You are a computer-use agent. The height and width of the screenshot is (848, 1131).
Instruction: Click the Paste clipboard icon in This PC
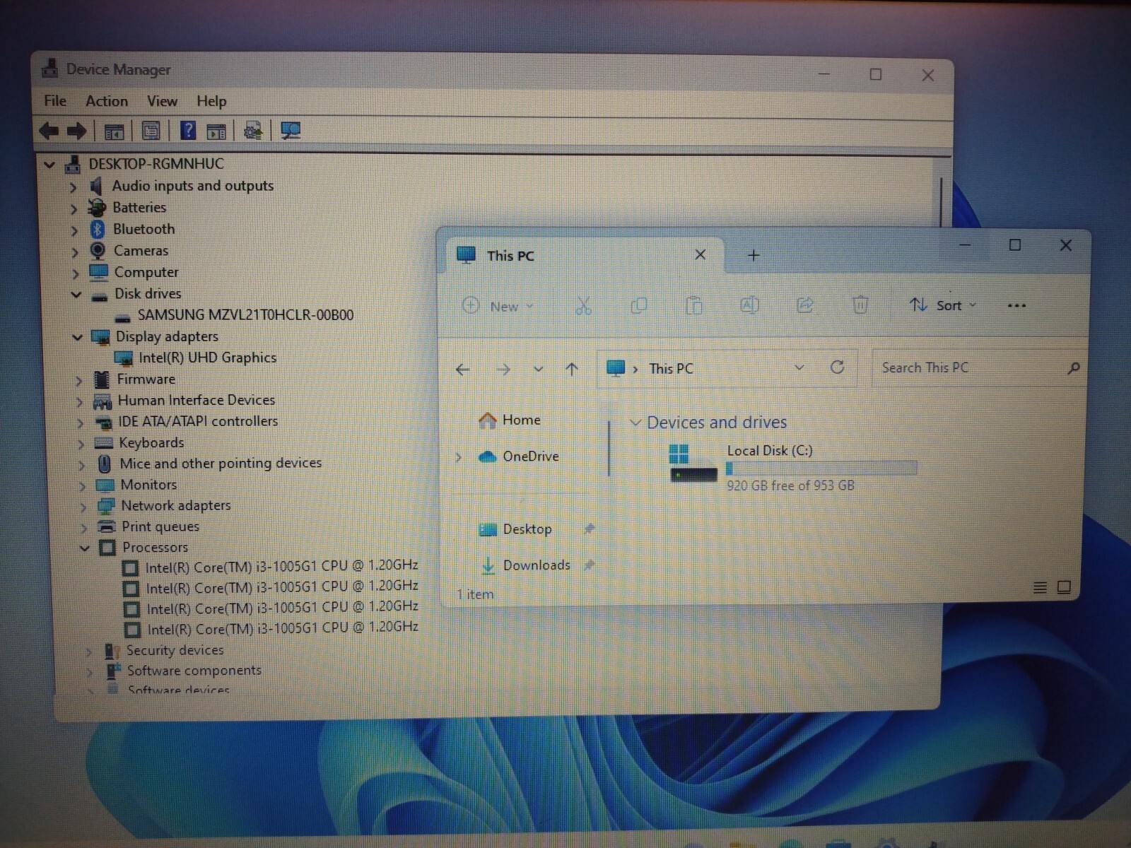click(694, 305)
